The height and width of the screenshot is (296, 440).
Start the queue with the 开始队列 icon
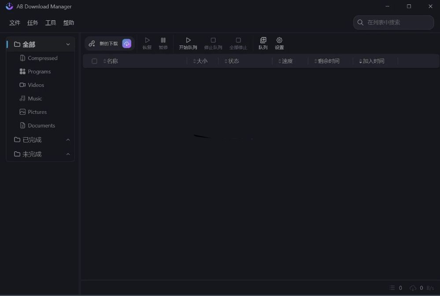(188, 43)
